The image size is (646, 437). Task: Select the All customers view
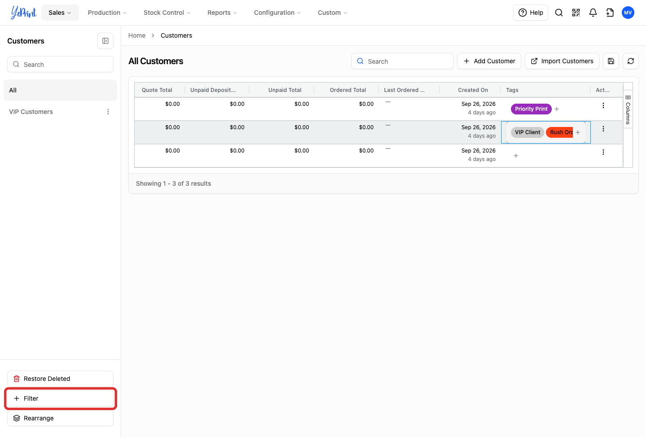point(60,90)
